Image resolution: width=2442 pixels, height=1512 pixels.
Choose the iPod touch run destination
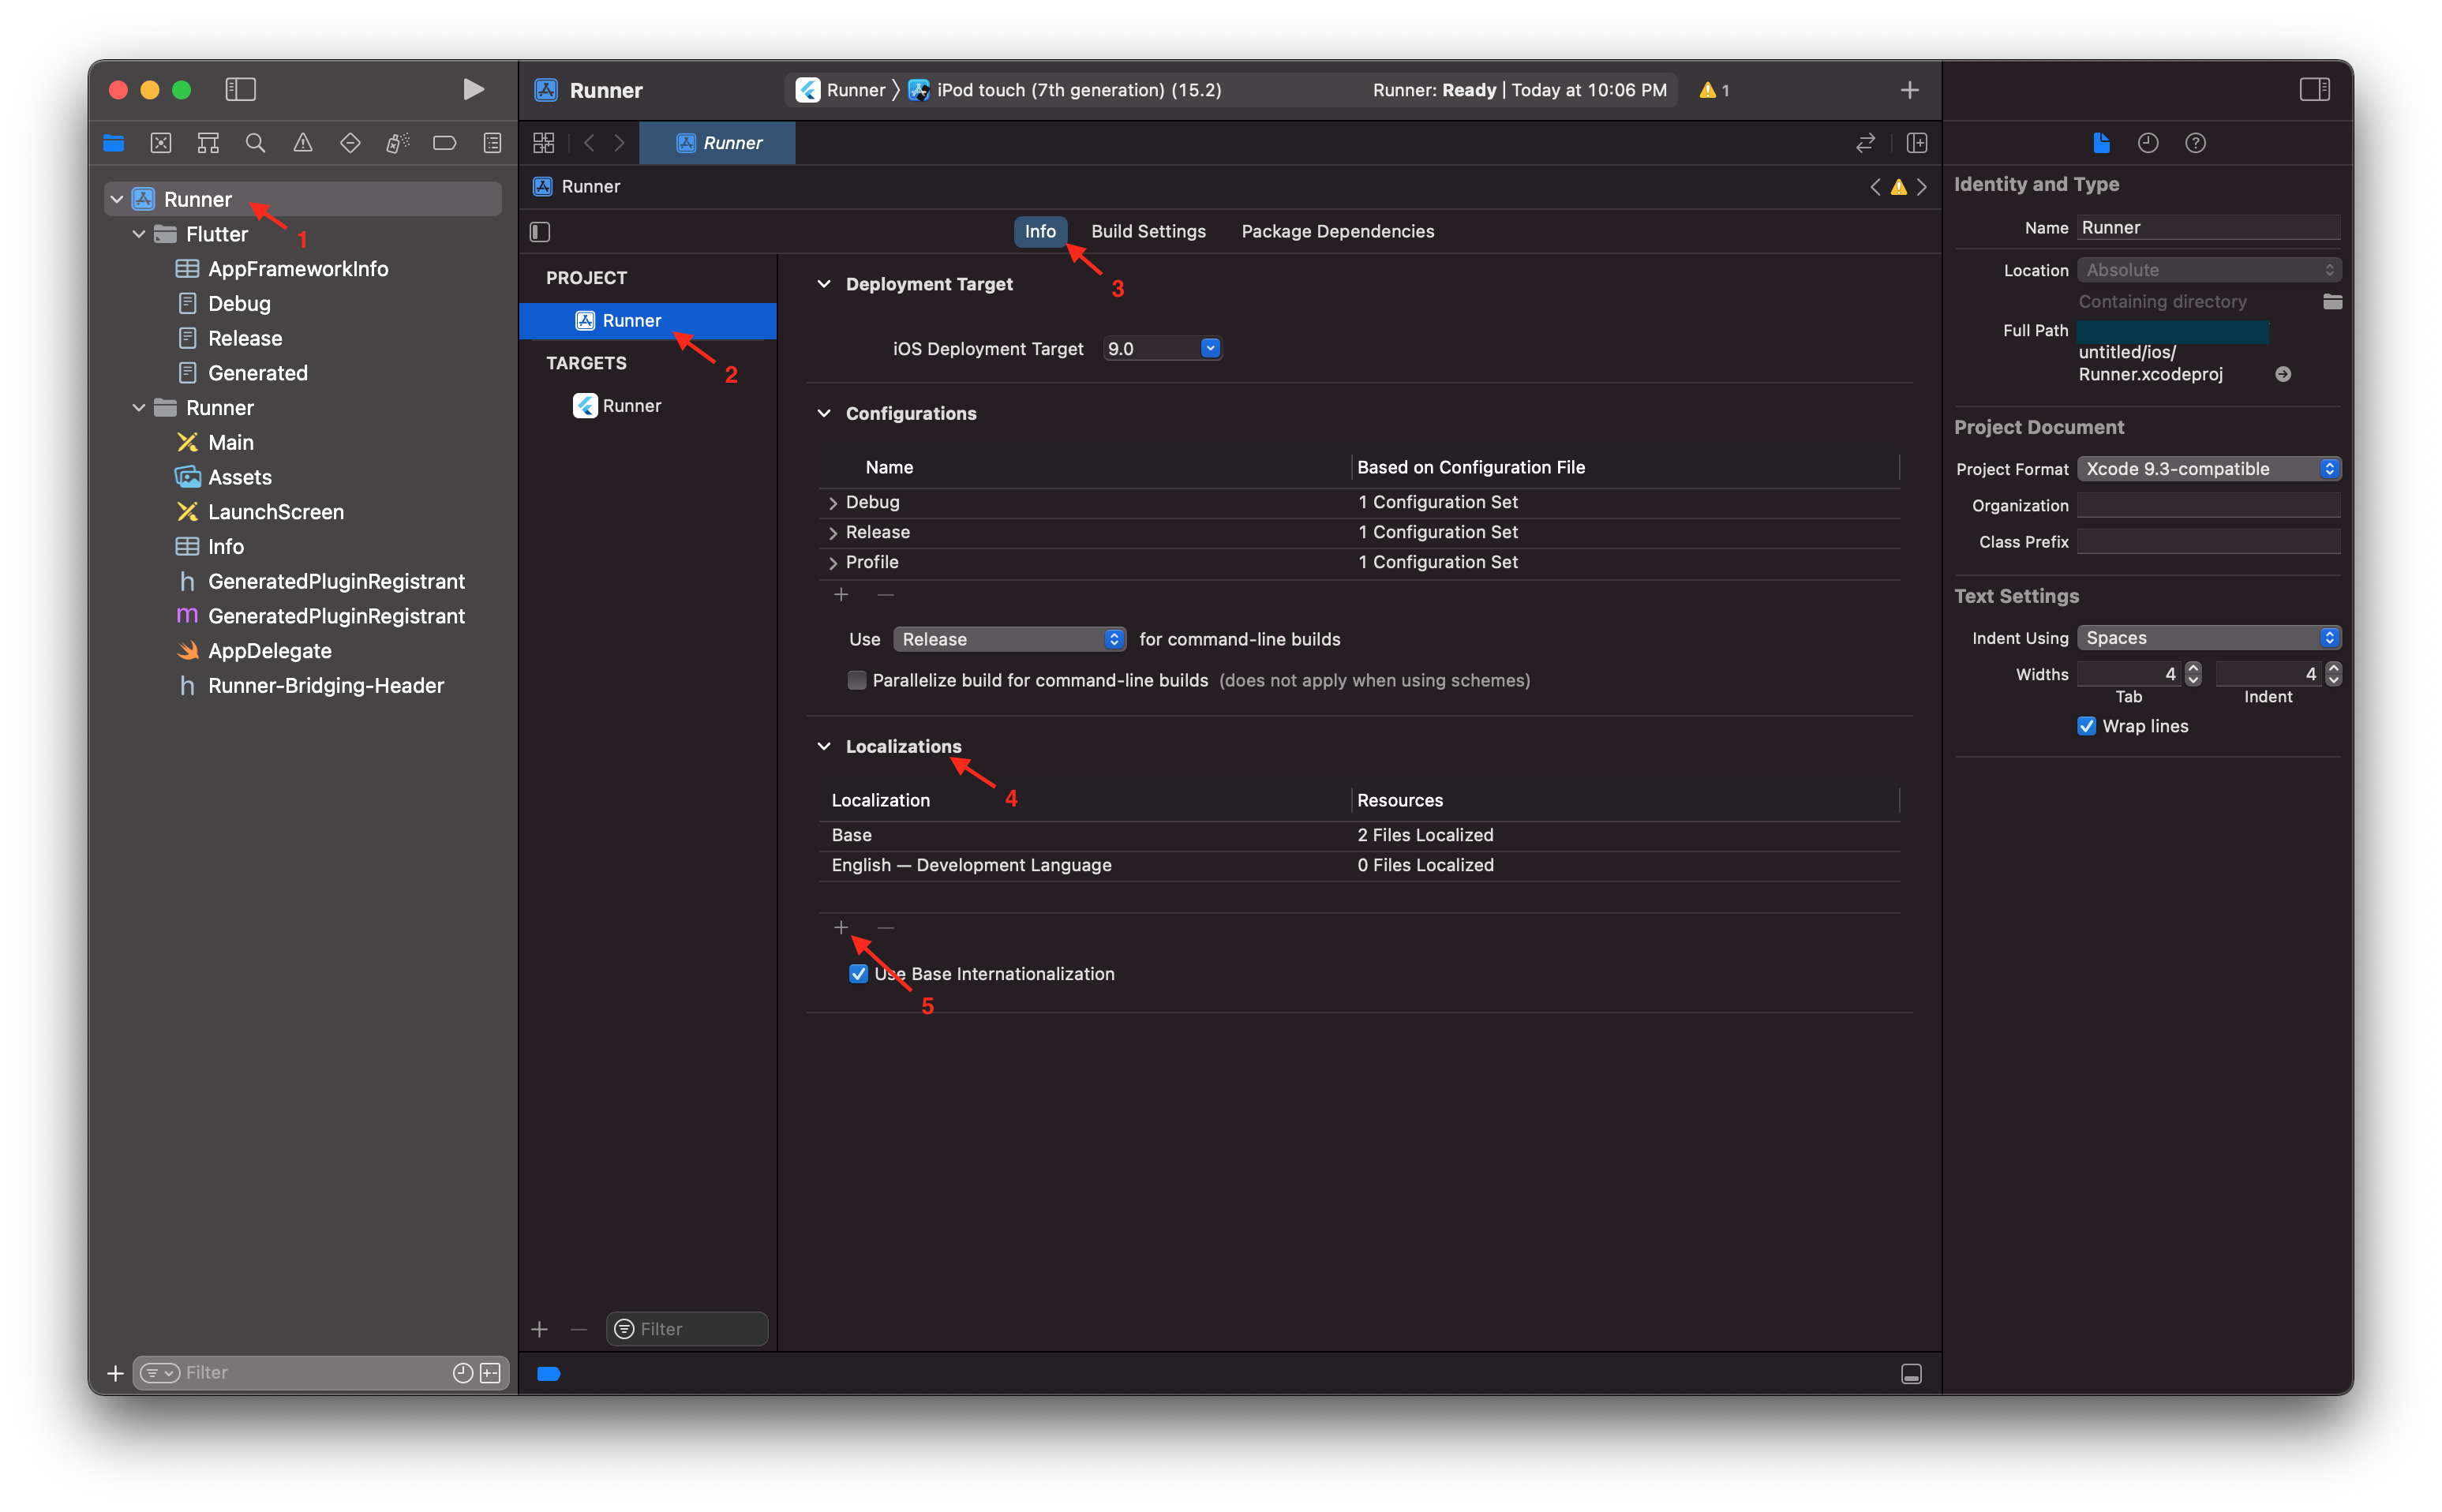(1064, 90)
